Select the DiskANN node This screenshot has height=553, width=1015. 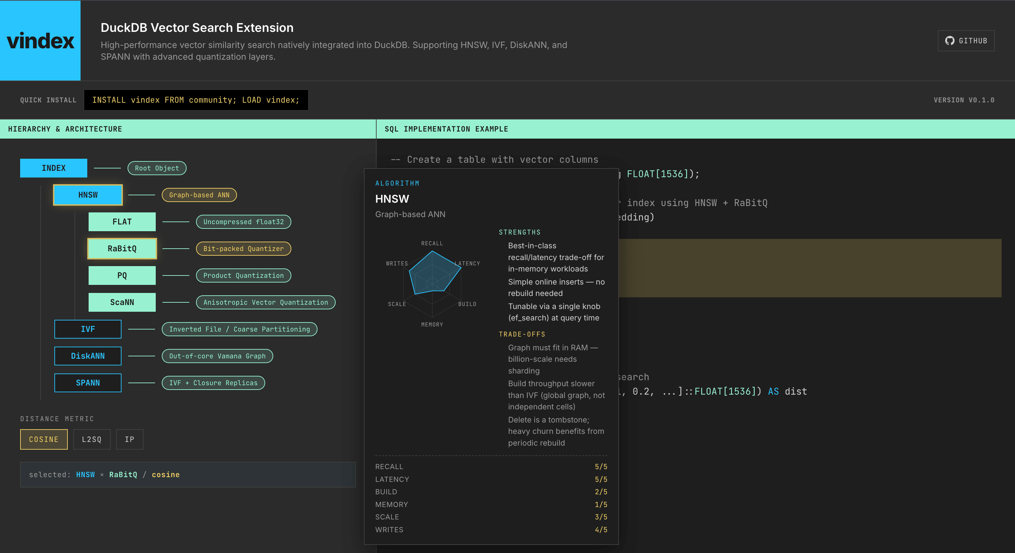[x=88, y=356]
